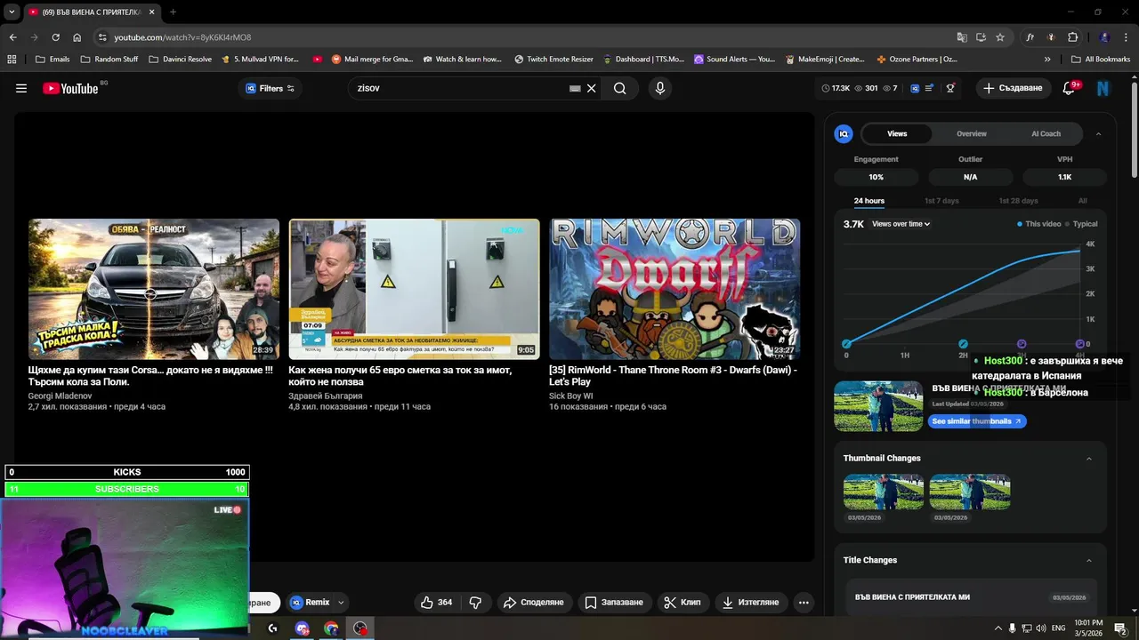This screenshot has height=640, width=1139.
Task: Click the Споделяне share button
Action: coord(534,602)
